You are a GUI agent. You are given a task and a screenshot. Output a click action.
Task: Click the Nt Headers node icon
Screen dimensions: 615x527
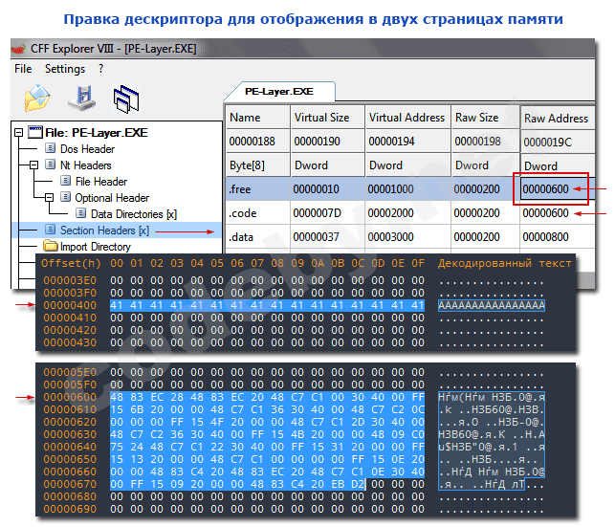pyautogui.click(x=50, y=165)
